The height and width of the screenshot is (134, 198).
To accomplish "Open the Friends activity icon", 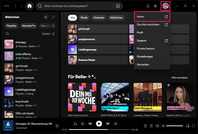I will (155, 6).
